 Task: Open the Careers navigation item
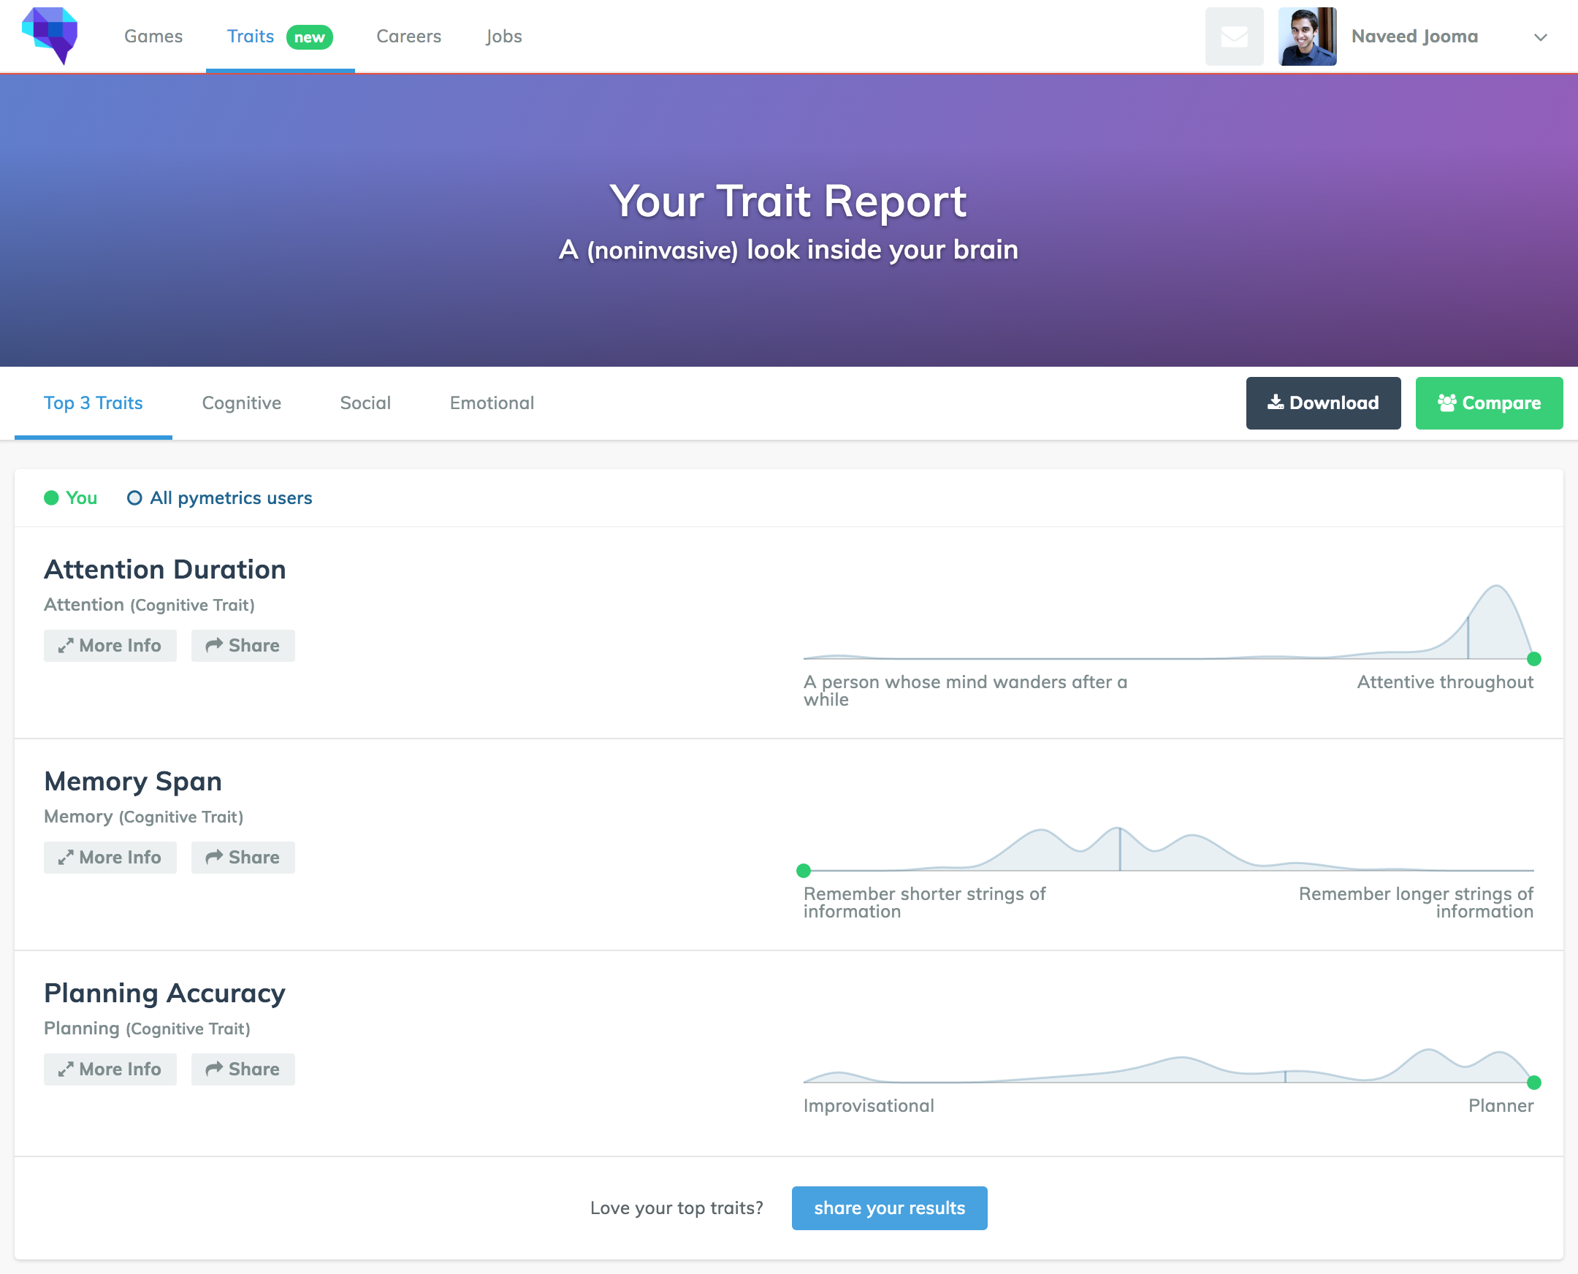[x=408, y=37]
